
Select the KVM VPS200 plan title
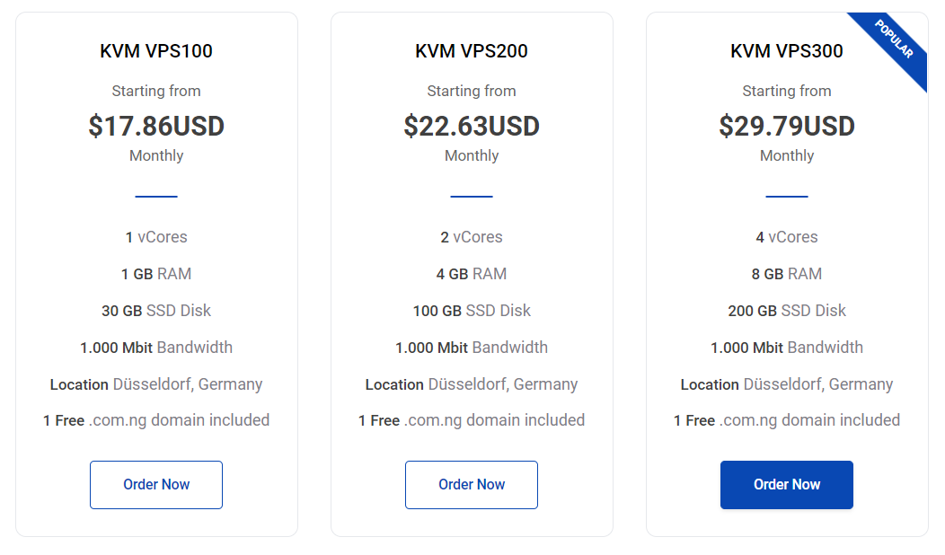[472, 51]
